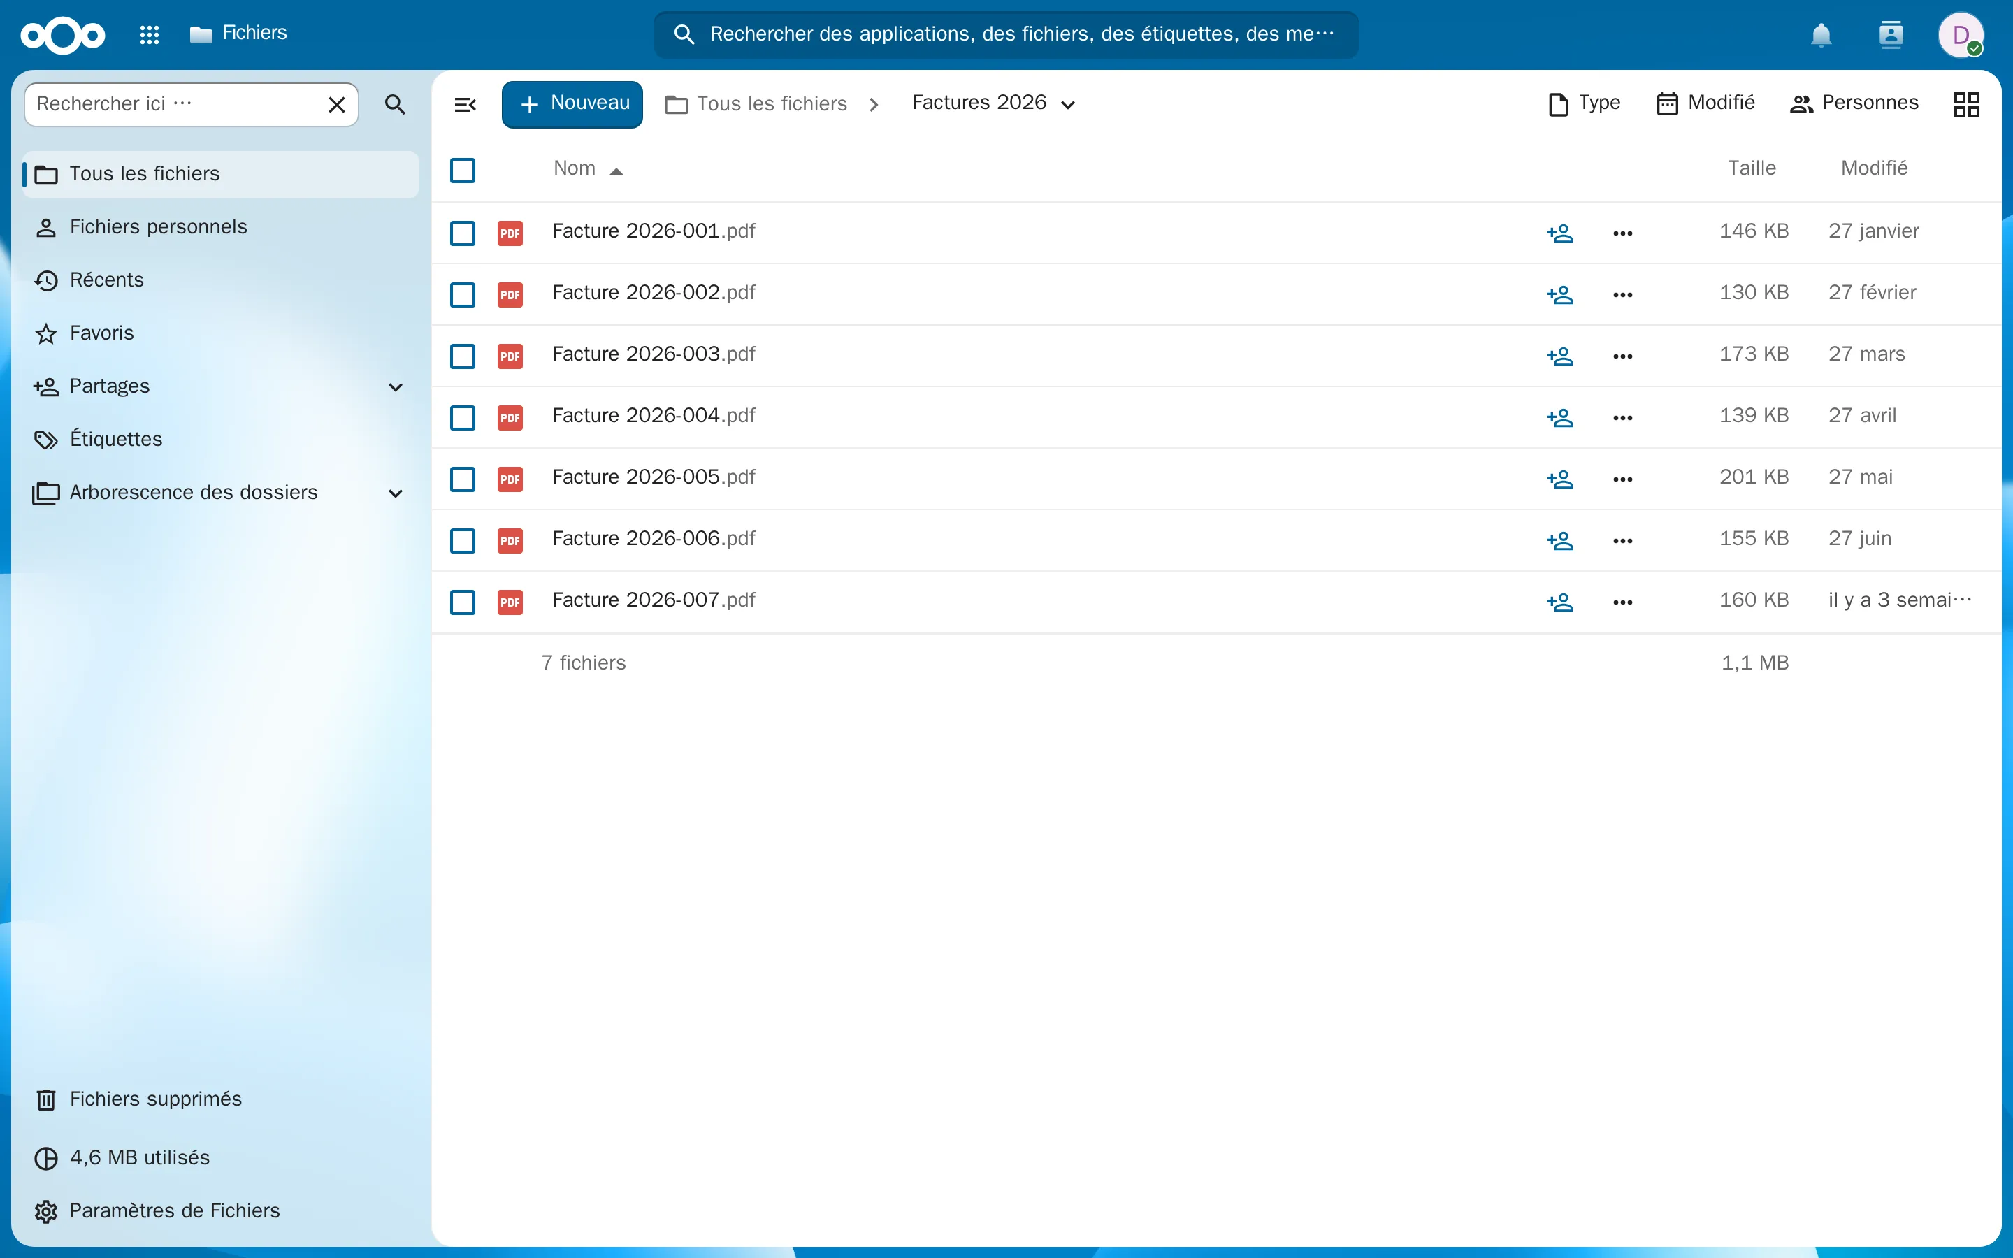Open actions menu for Facture 2026-005.pdf

1623,479
